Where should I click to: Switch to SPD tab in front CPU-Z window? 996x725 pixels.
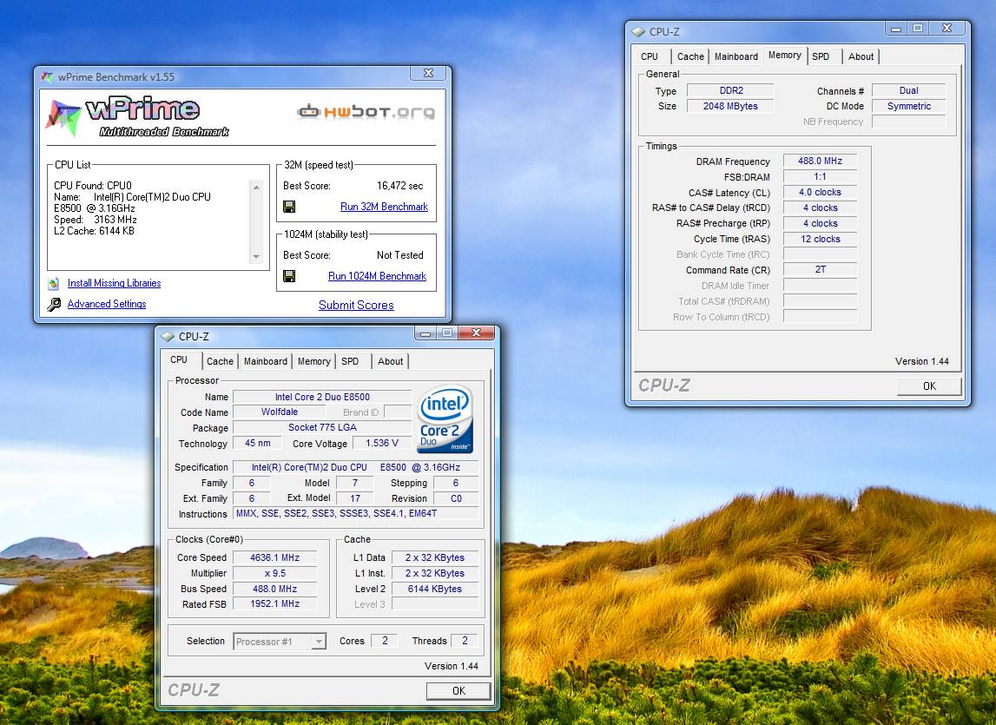click(350, 361)
